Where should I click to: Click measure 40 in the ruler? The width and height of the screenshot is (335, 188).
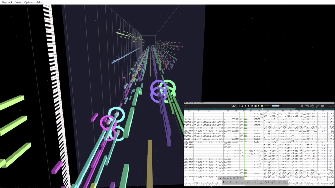click(x=275, y=111)
